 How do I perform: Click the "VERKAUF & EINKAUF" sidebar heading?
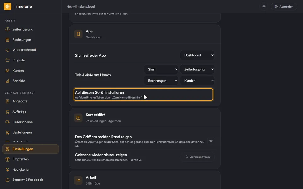[x=20, y=93]
